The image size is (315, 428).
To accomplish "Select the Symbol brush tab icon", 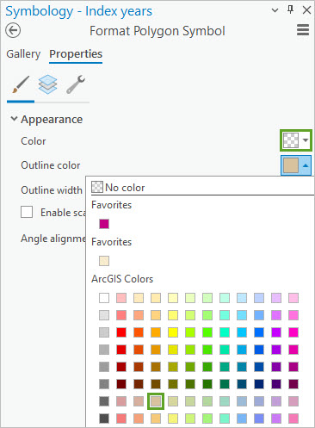I will tap(21, 84).
